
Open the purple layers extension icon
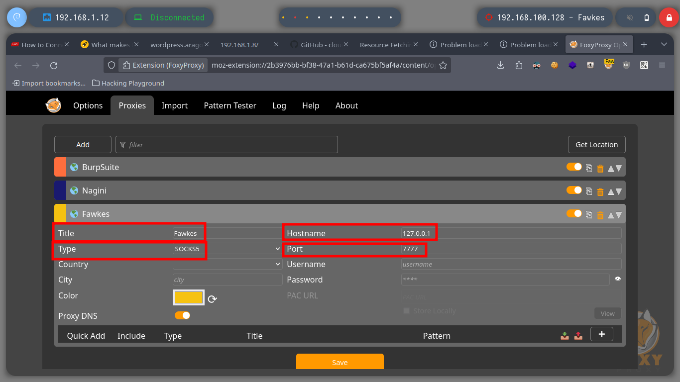(x=572, y=65)
